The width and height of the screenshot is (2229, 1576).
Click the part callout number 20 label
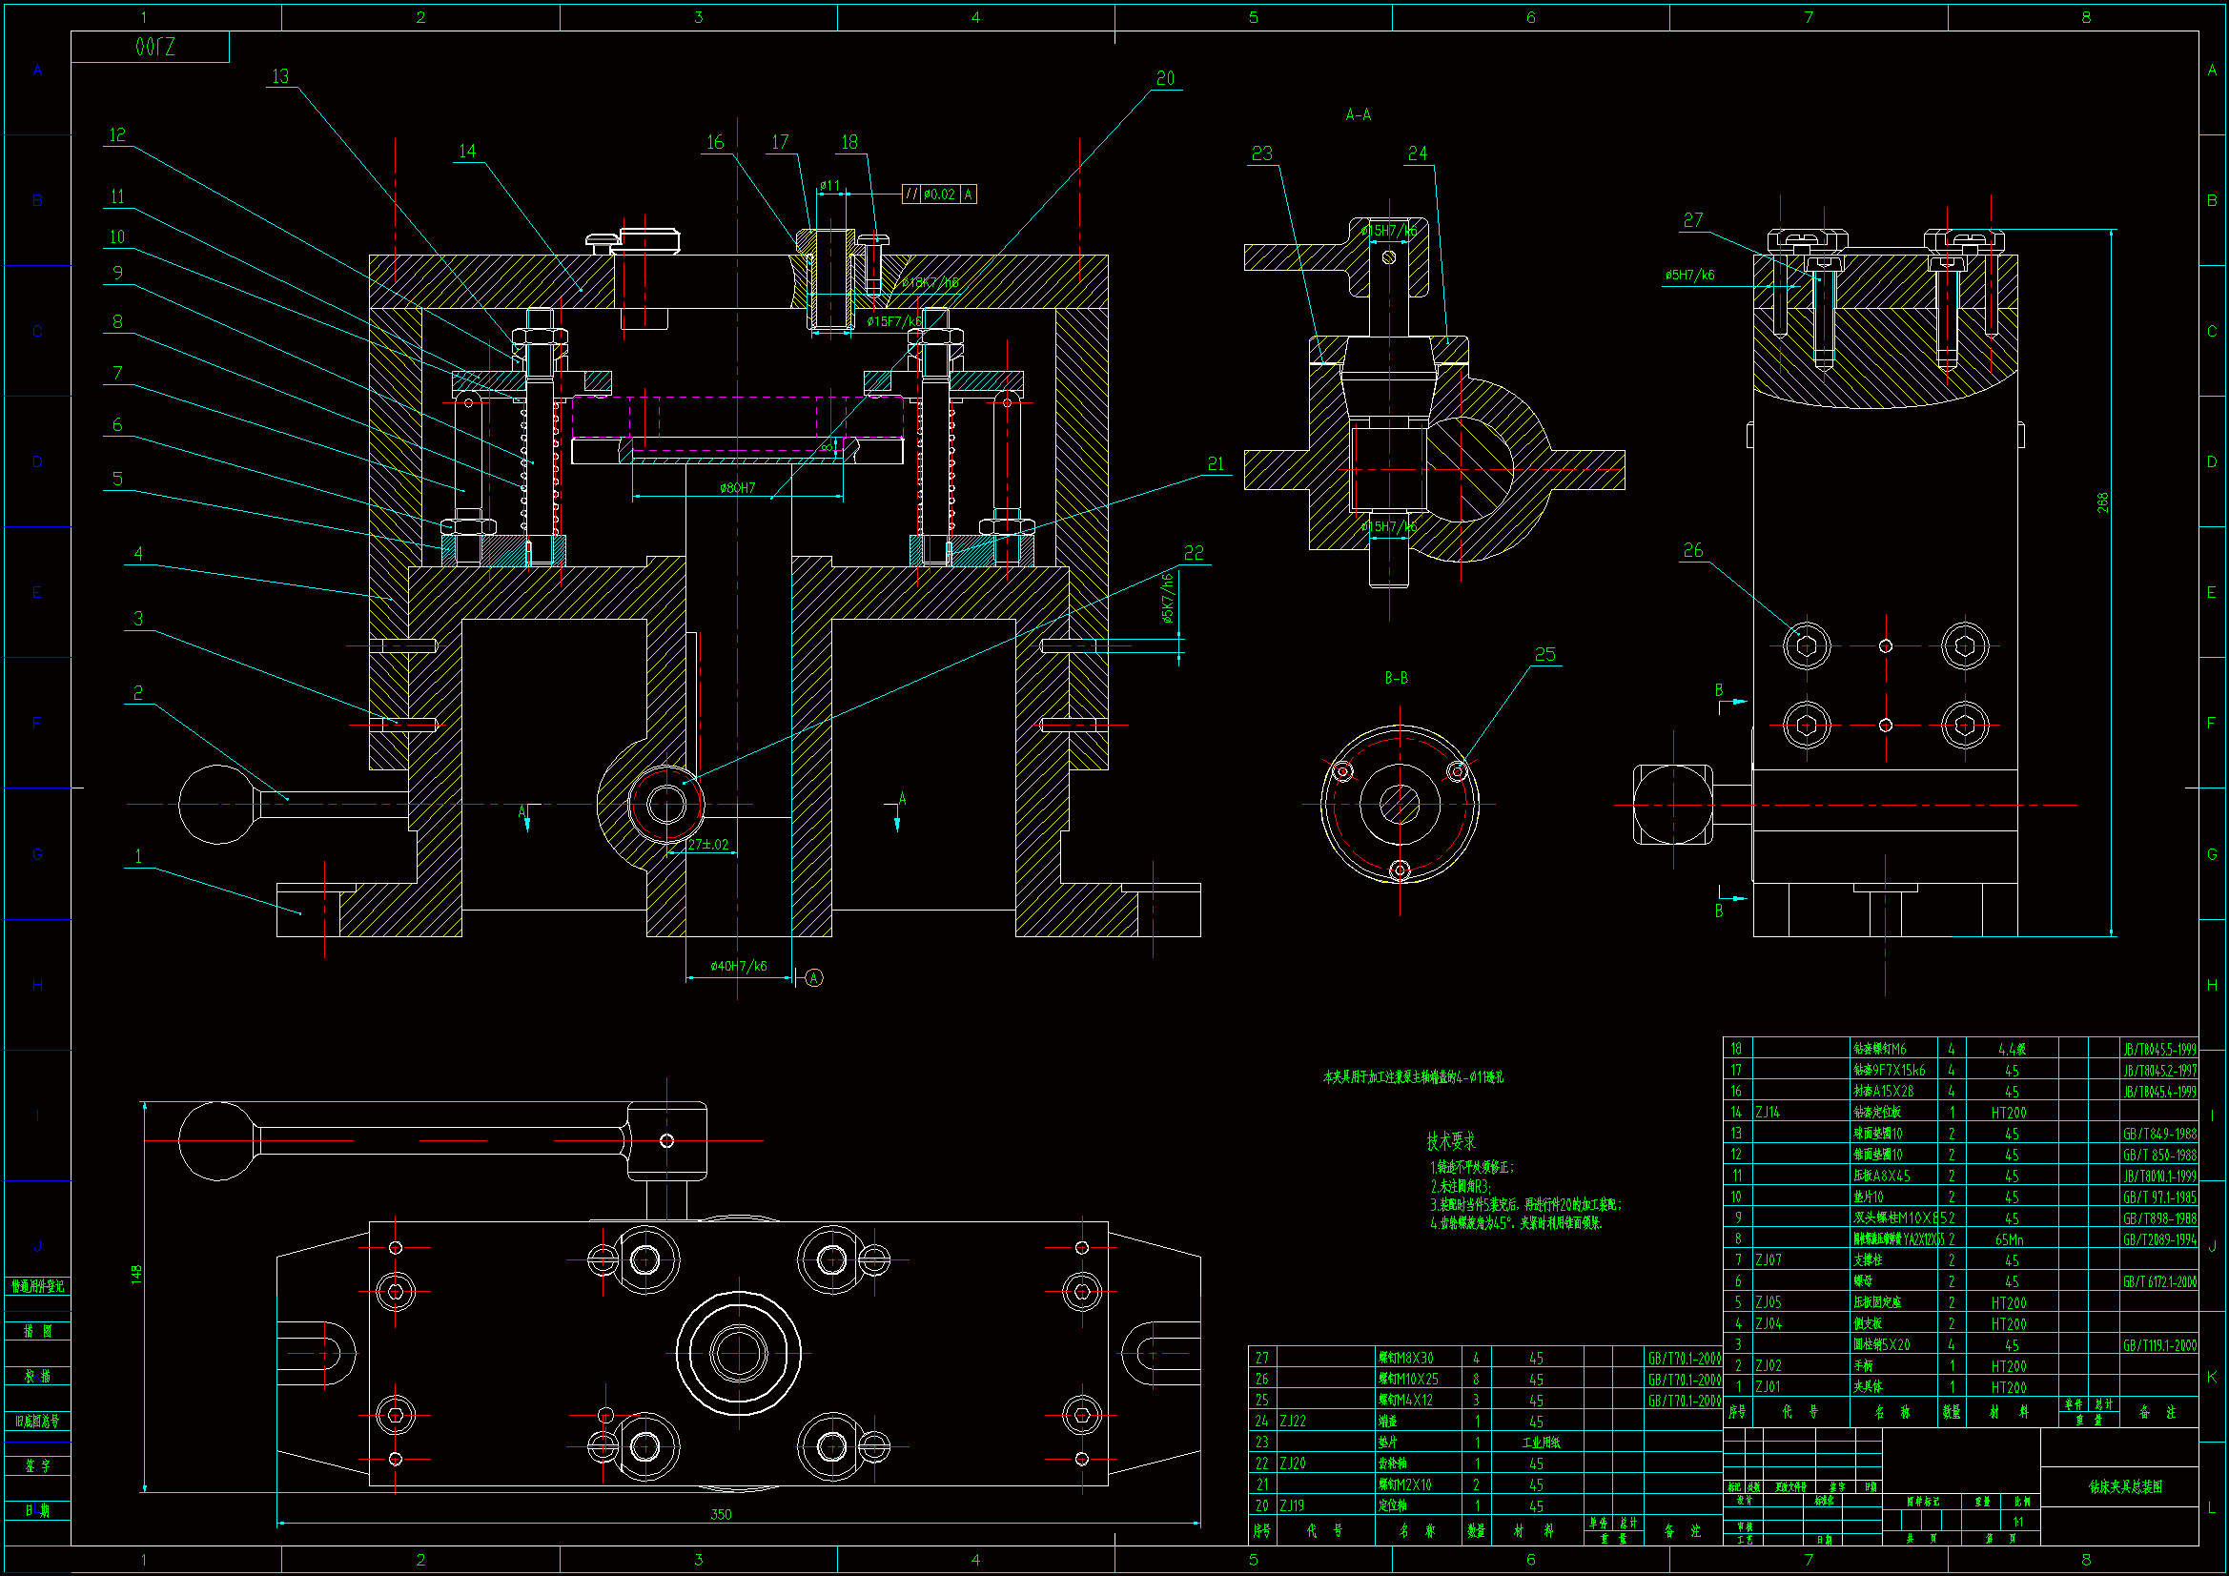coord(1165,78)
